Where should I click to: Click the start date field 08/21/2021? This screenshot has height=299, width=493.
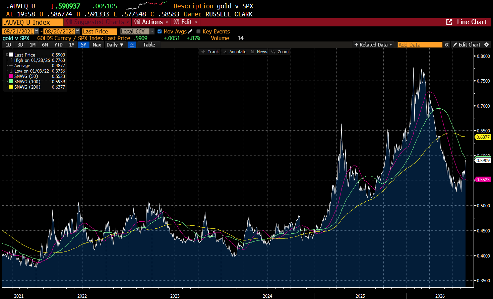pyautogui.click(x=18, y=31)
